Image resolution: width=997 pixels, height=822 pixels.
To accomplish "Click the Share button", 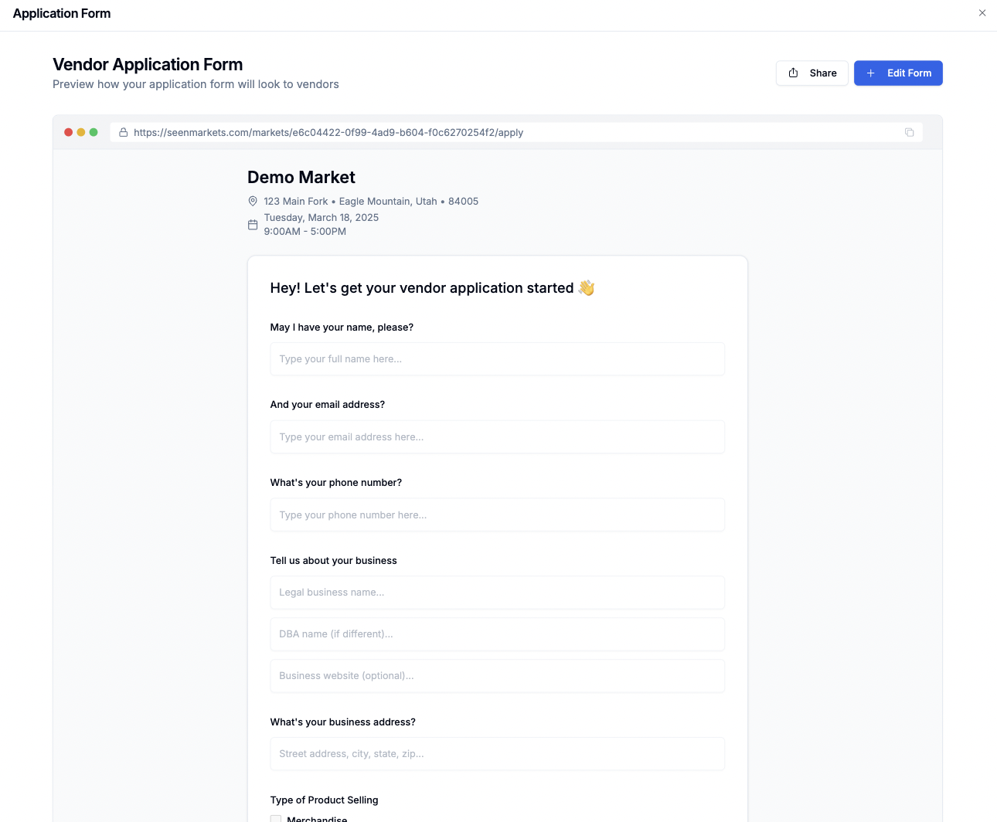I will point(812,73).
